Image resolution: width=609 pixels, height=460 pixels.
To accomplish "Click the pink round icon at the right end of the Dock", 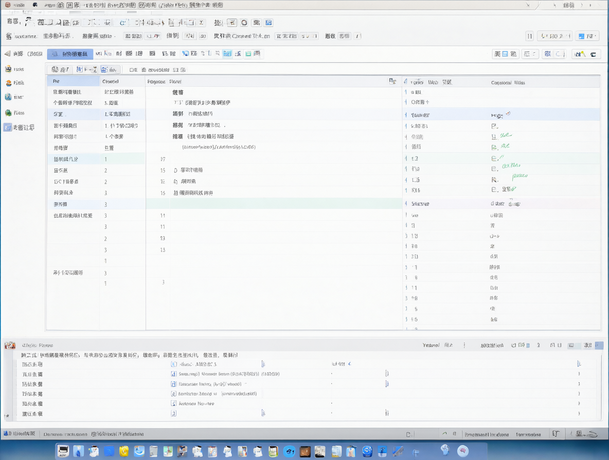I will (x=462, y=451).
